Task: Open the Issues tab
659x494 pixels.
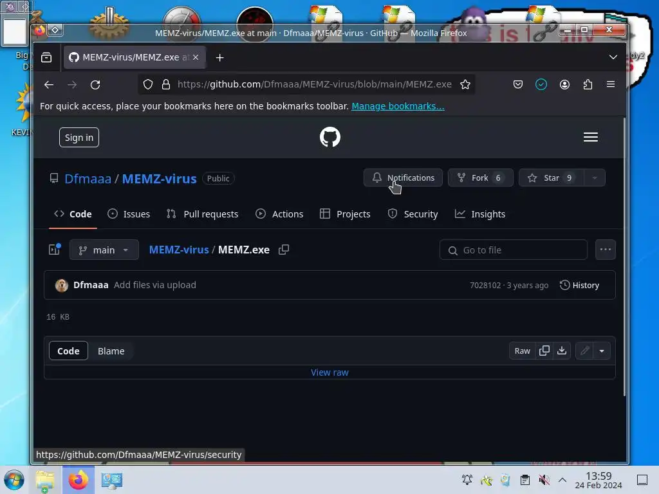Action: click(x=129, y=214)
